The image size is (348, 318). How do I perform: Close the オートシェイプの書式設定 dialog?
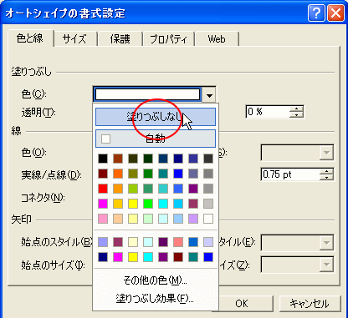[335, 13]
